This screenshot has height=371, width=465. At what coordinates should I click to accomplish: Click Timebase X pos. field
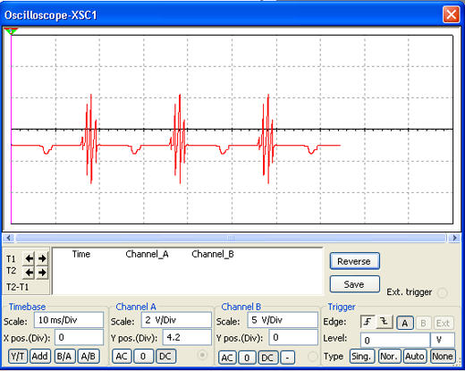tap(79, 337)
